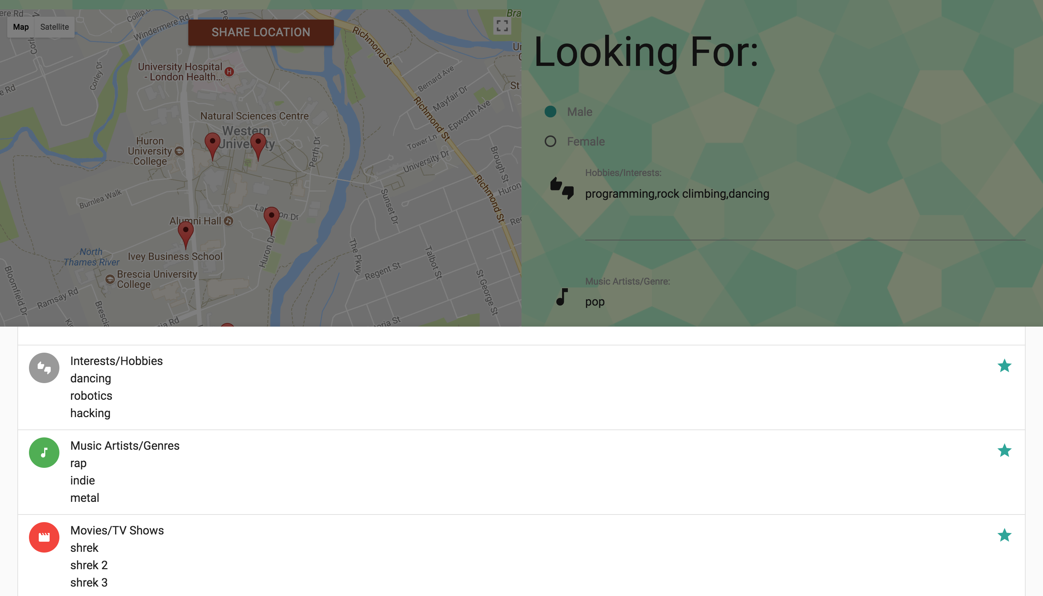Screen dimensions: 1043x596
Task: Click the red movie clapper avatar icon
Action: [44, 537]
